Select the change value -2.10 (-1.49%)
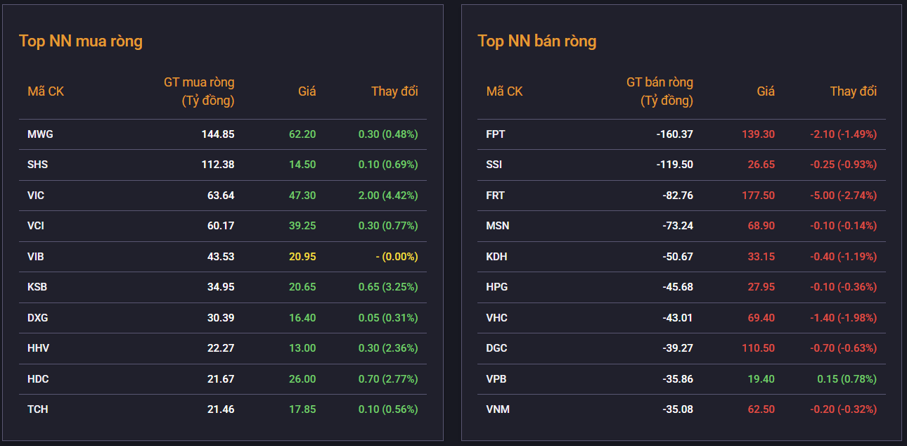This screenshot has width=907, height=446. pyautogui.click(x=843, y=134)
